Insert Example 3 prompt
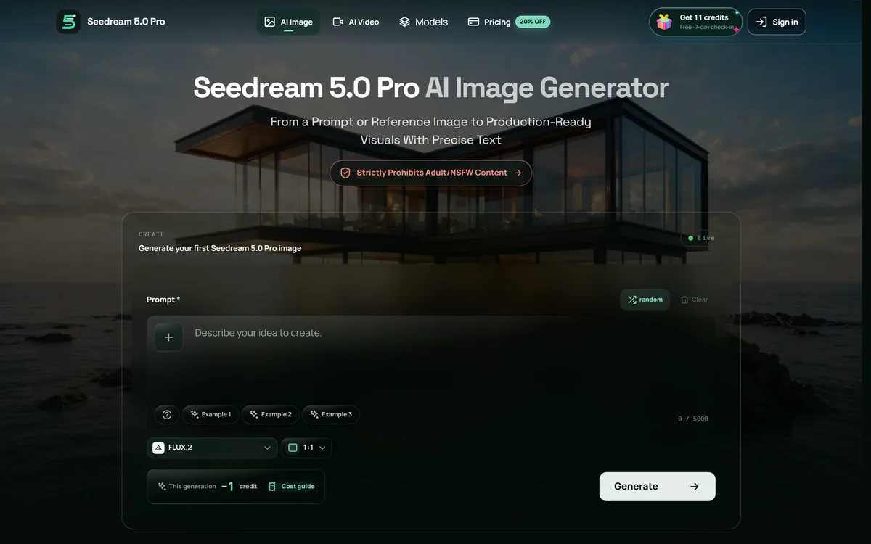 330,414
